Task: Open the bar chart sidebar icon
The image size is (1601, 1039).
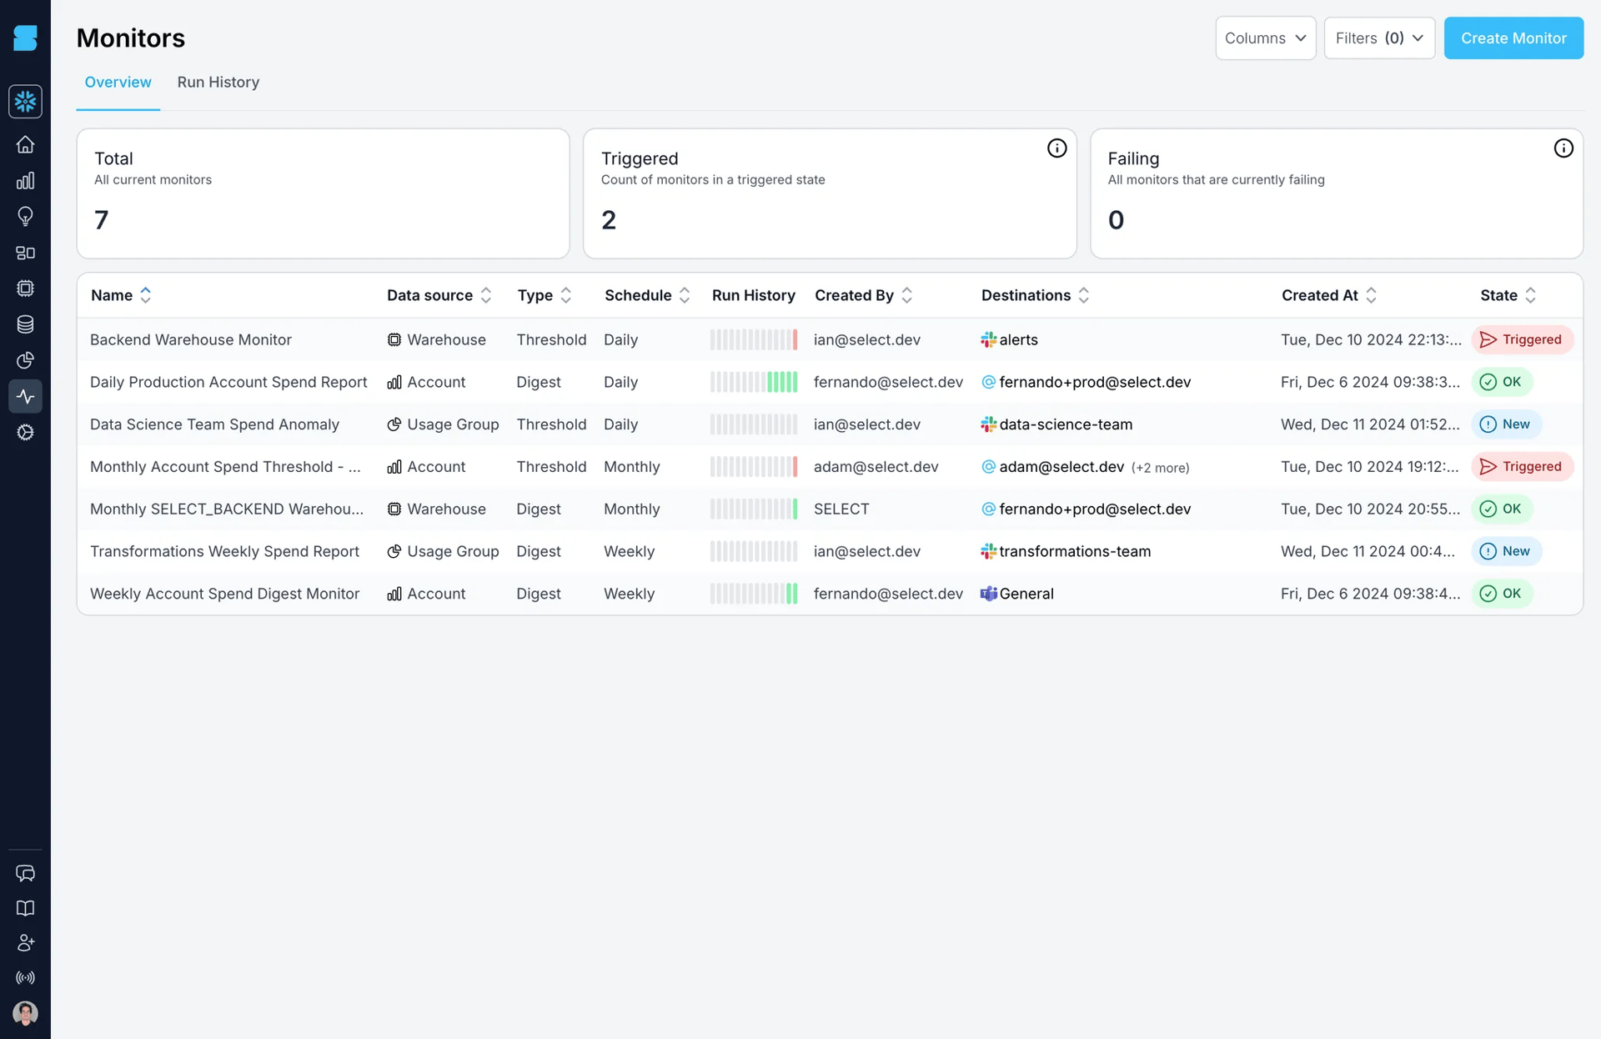Action: pos(25,181)
